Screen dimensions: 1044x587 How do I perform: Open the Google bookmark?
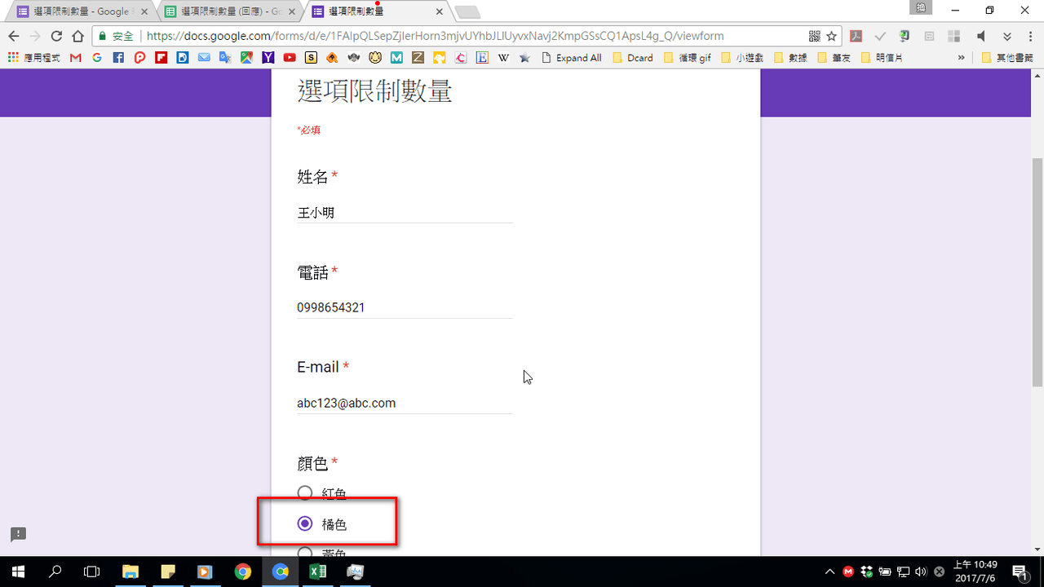click(97, 58)
